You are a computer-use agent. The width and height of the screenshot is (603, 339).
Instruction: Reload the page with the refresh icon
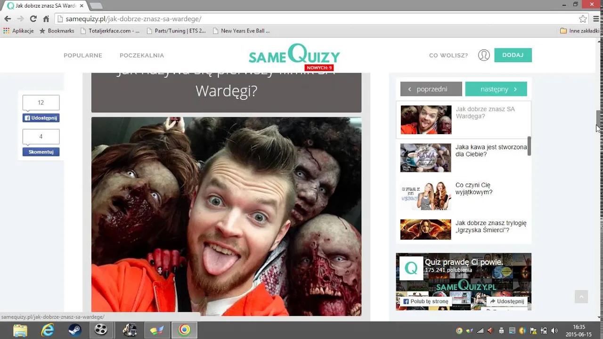pyautogui.click(x=33, y=19)
